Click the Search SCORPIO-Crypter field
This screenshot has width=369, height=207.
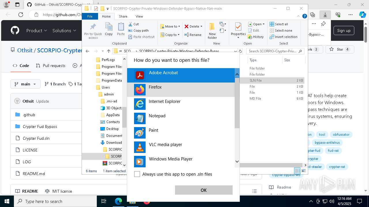(275, 51)
